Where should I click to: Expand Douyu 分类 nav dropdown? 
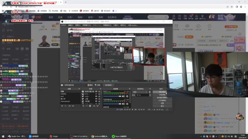[70, 17]
